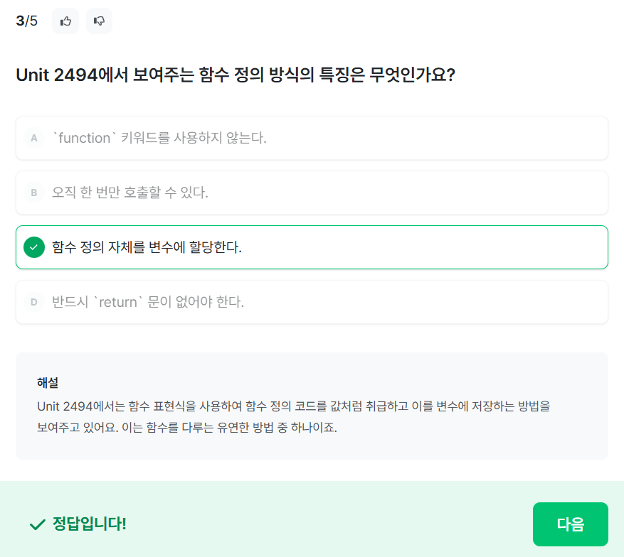Click the checkmark icon beside 정답입니다!
The width and height of the screenshot is (624, 557).
click(37, 525)
